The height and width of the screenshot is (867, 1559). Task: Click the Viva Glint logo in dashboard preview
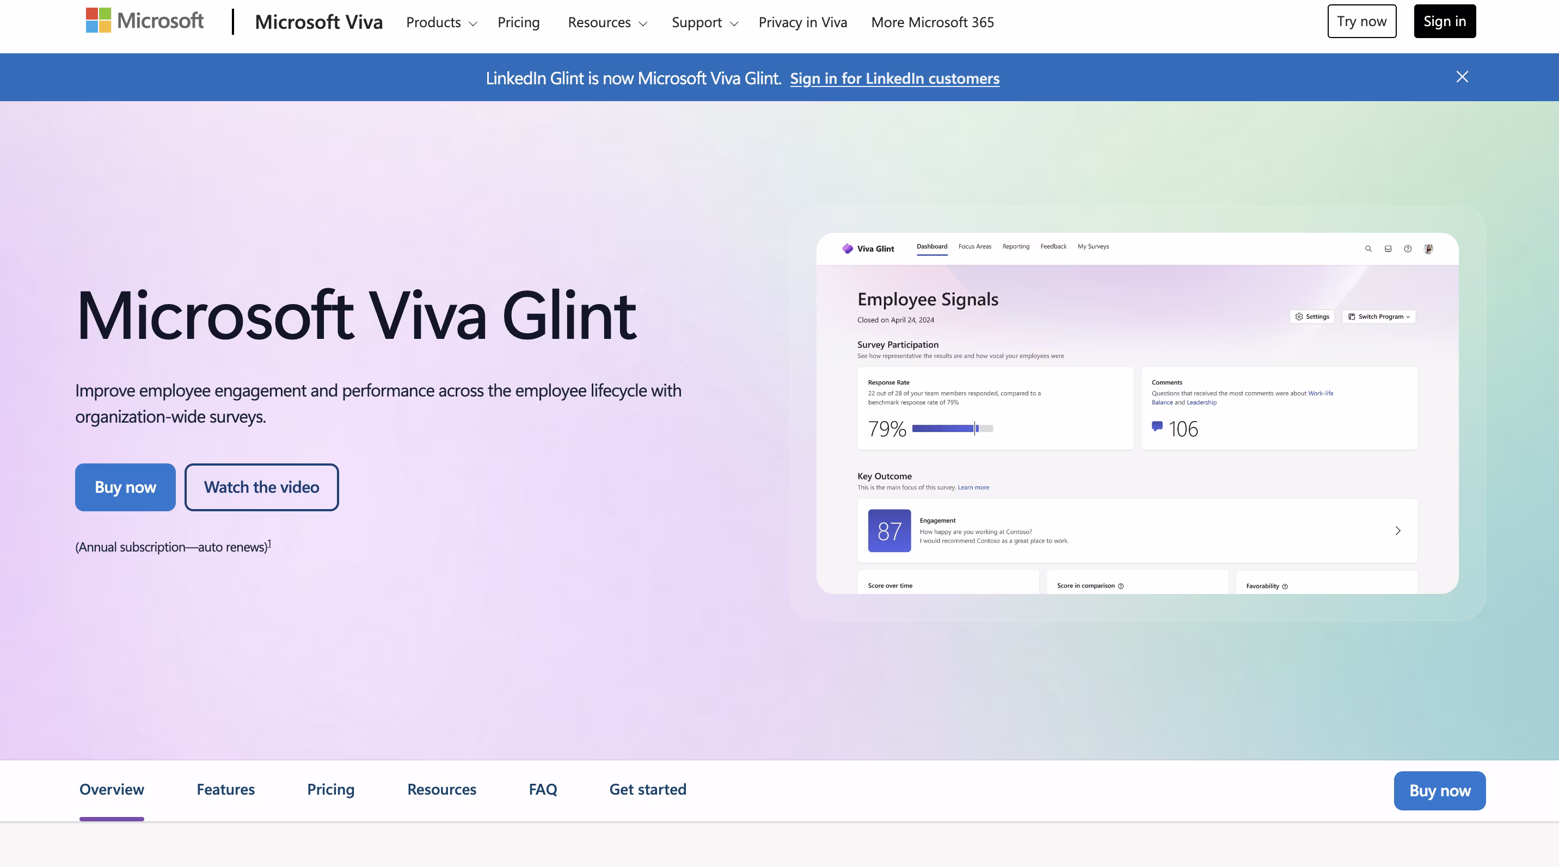(x=868, y=249)
